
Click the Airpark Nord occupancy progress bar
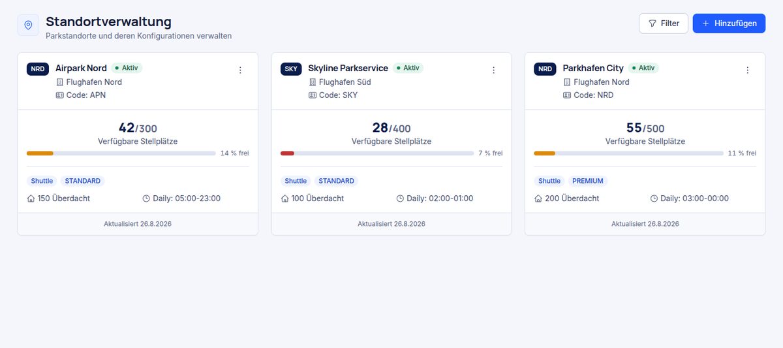tap(121, 153)
